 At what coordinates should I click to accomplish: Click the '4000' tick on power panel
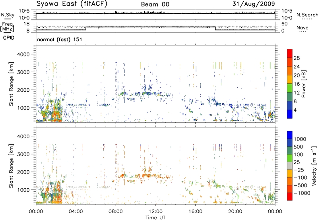click(x=23, y=54)
